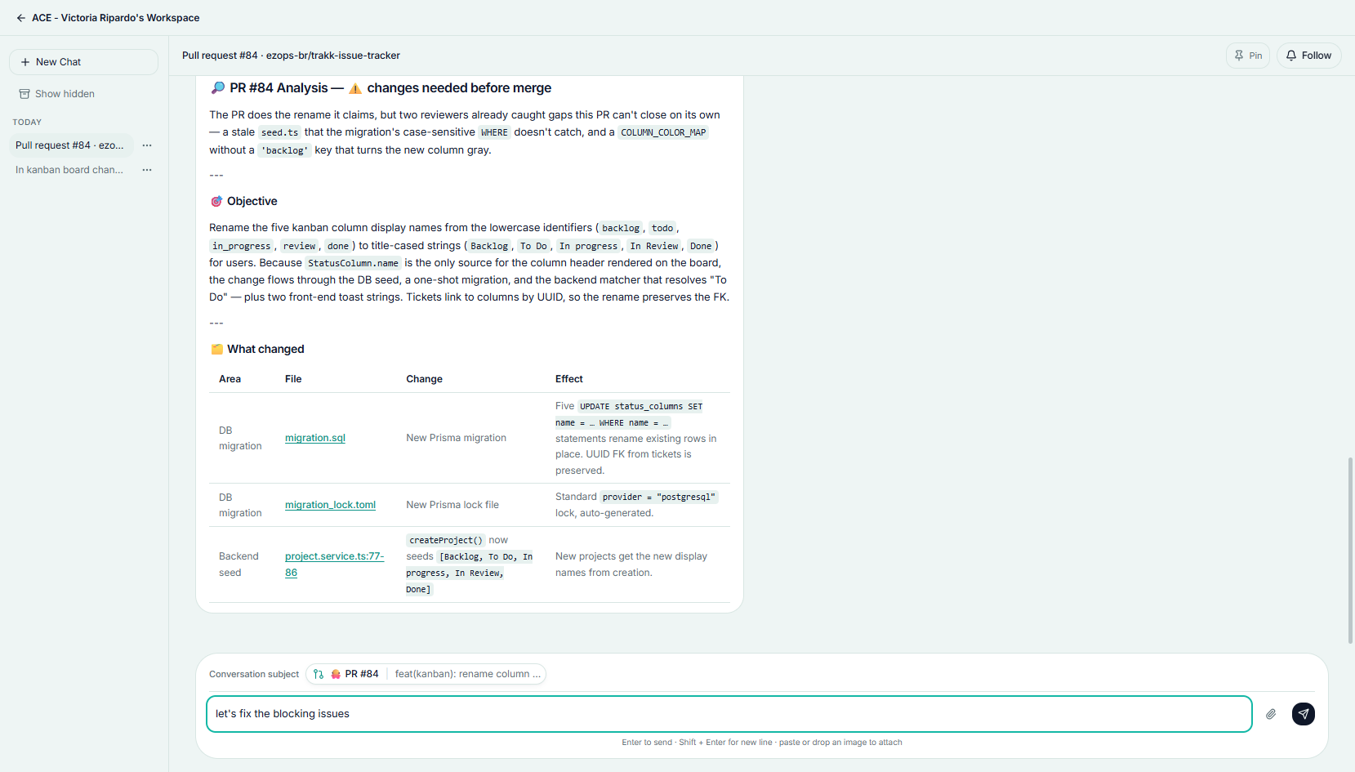Click the TODAY section label in sidebar
The width and height of the screenshot is (1355, 772).
(x=27, y=122)
